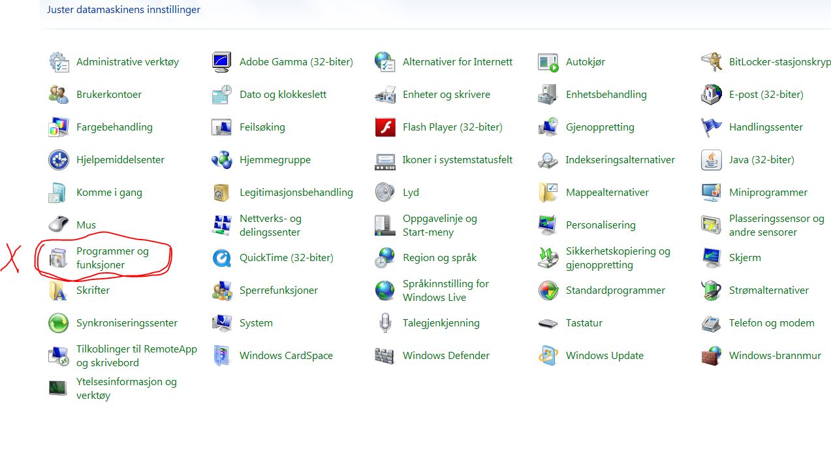The width and height of the screenshot is (831, 470).
Task: Click the Standardprogrammer link
Action: 616,290
